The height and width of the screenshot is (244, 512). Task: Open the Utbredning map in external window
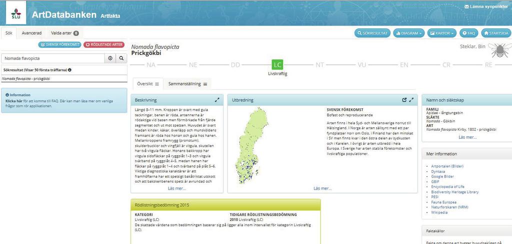tap(404, 100)
